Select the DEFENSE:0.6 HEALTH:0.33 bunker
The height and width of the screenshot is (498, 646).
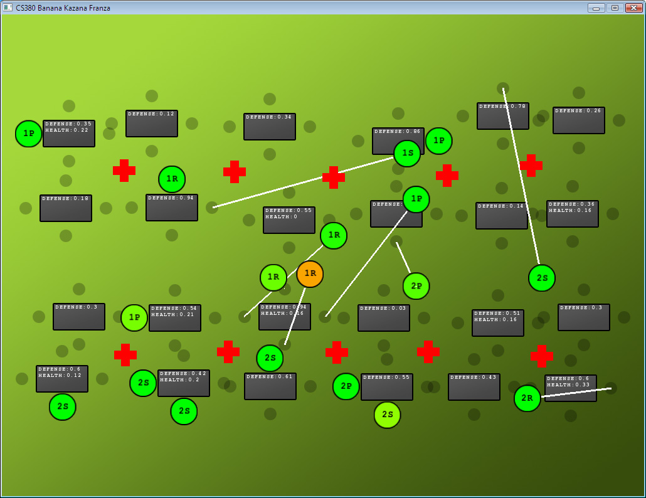tap(571, 388)
